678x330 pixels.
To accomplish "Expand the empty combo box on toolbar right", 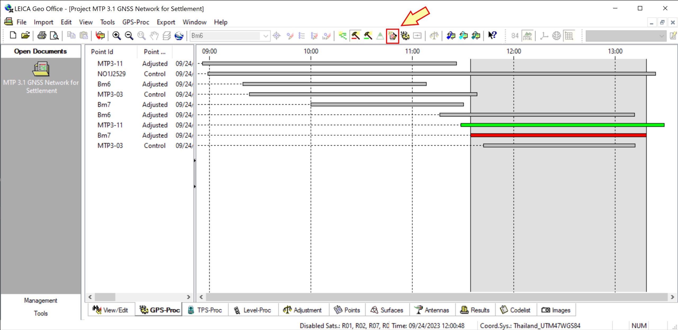I will [x=662, y=36].
